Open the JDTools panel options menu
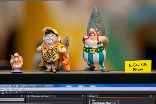 click(x=150, y=96)
